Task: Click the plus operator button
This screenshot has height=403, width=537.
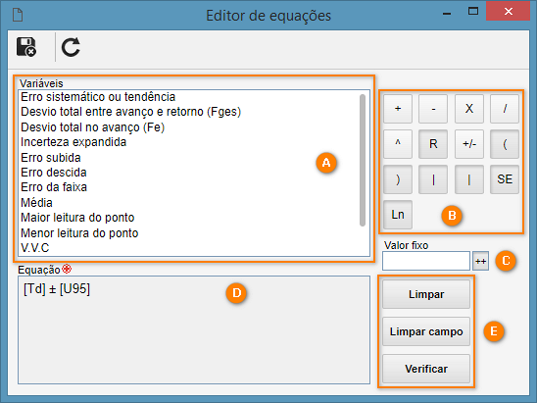Action: click(398, 109)
